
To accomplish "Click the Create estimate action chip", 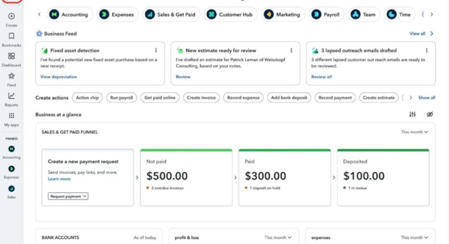I will 379,98.
